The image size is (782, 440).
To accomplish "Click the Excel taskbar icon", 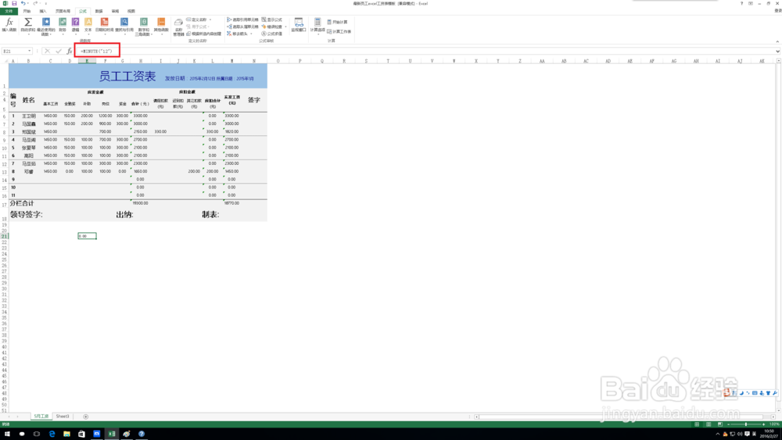I will pyautogui.click(x=112, y=434).
